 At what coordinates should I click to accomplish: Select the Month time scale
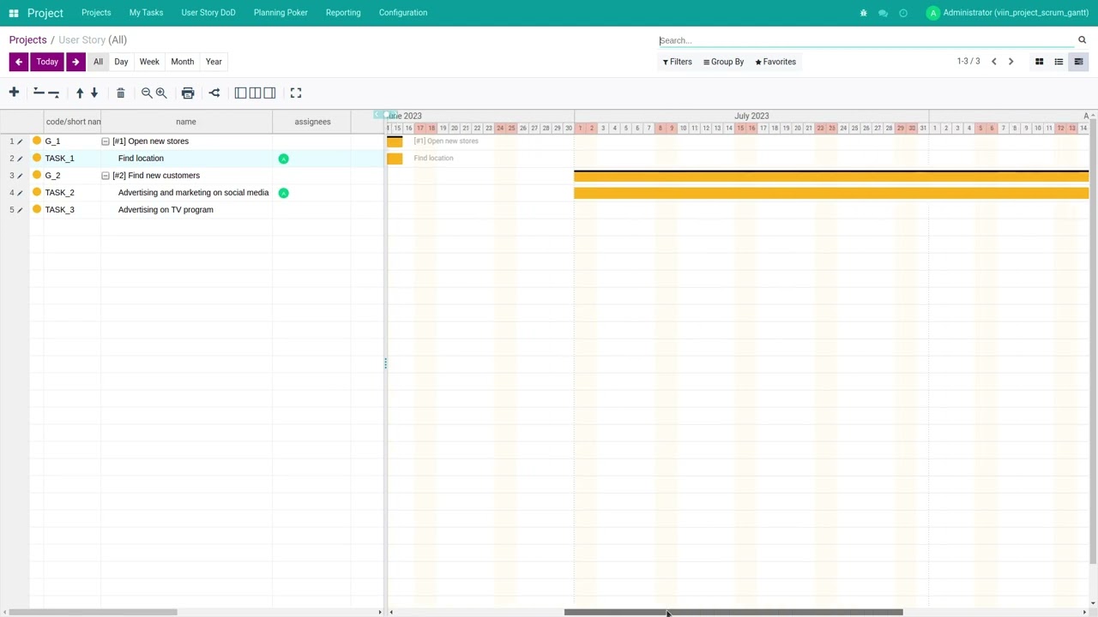click(182, 62)
